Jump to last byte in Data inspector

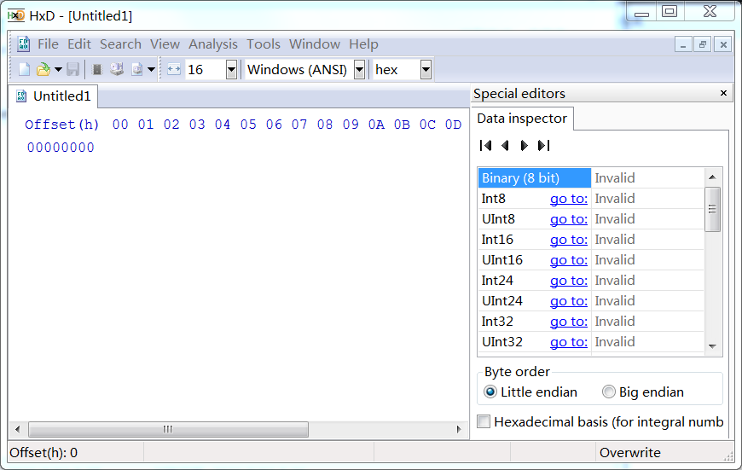543,146
